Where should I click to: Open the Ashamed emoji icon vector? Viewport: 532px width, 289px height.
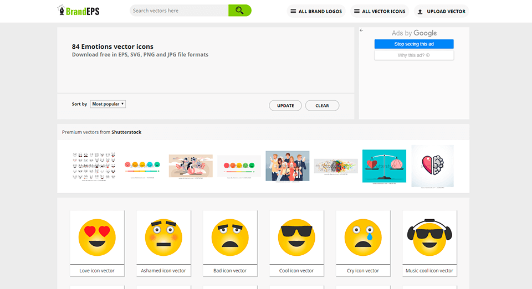pyautogui.click(x=163, y=238)
